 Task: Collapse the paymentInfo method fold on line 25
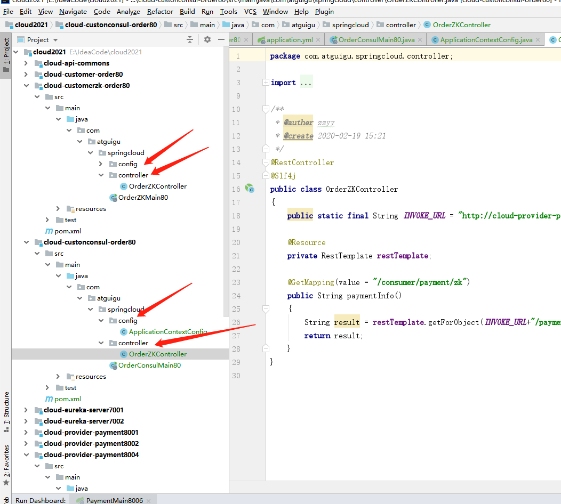point(266,308)
